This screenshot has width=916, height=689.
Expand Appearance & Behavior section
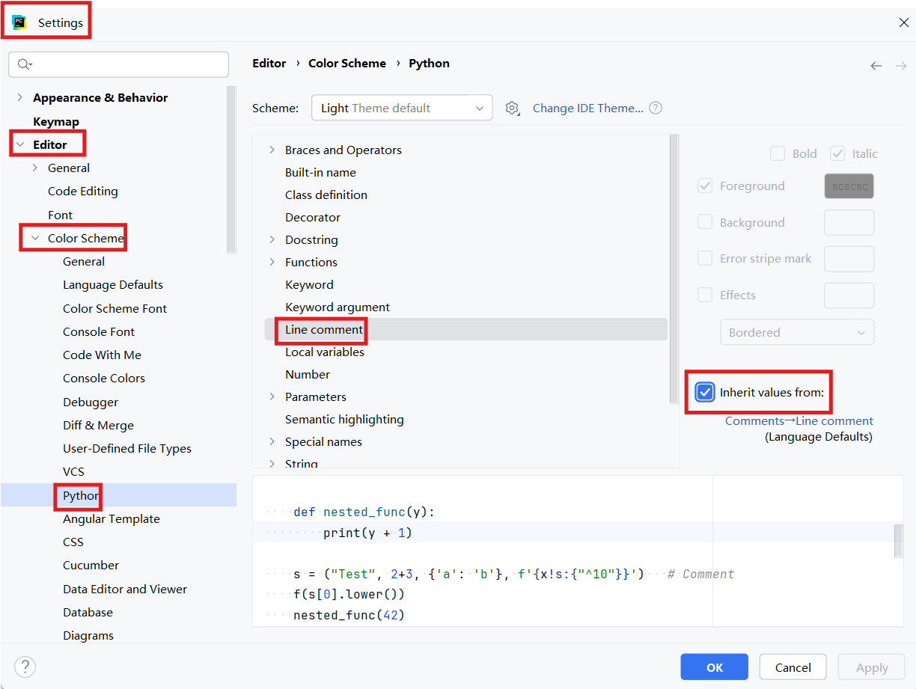[x=19, y=97]
